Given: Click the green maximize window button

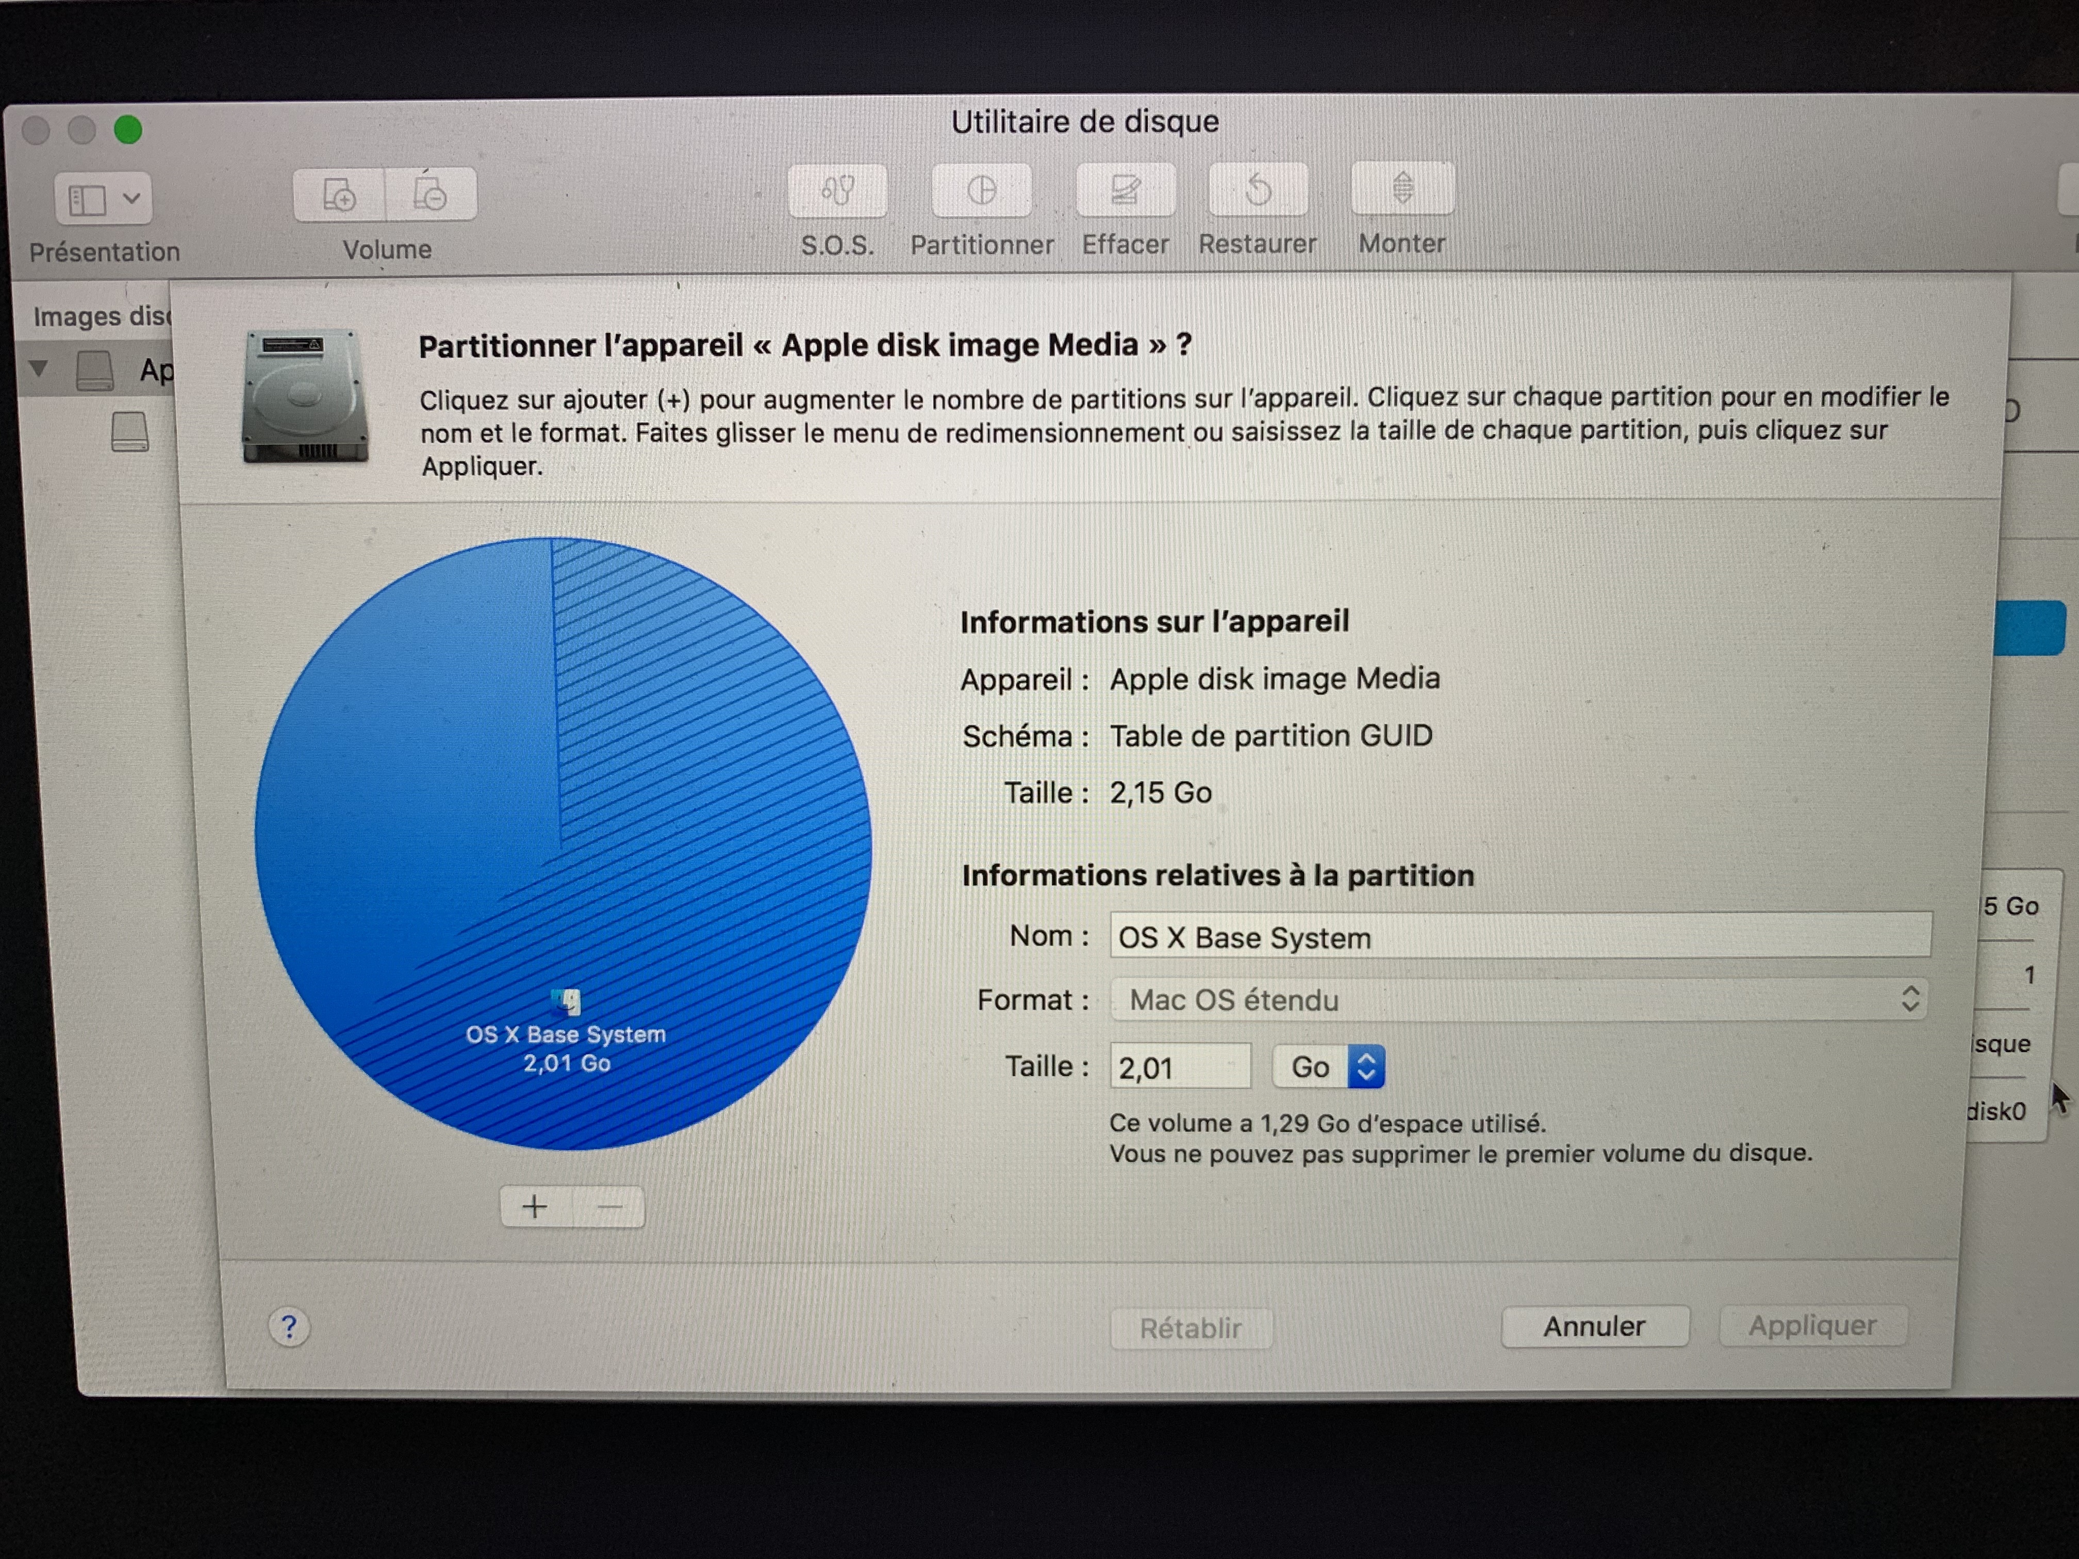Looking at the screenshot, I should coord(128,130).
